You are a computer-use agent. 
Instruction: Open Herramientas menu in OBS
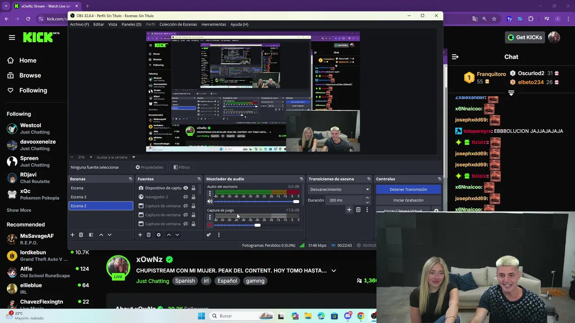214,24
